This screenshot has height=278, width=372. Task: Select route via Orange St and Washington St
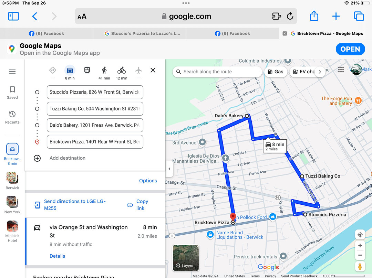pos(95,241)
